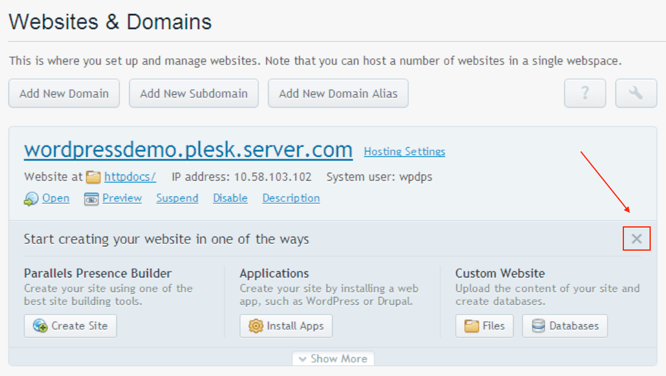Open the Description link

click(291, 198)
